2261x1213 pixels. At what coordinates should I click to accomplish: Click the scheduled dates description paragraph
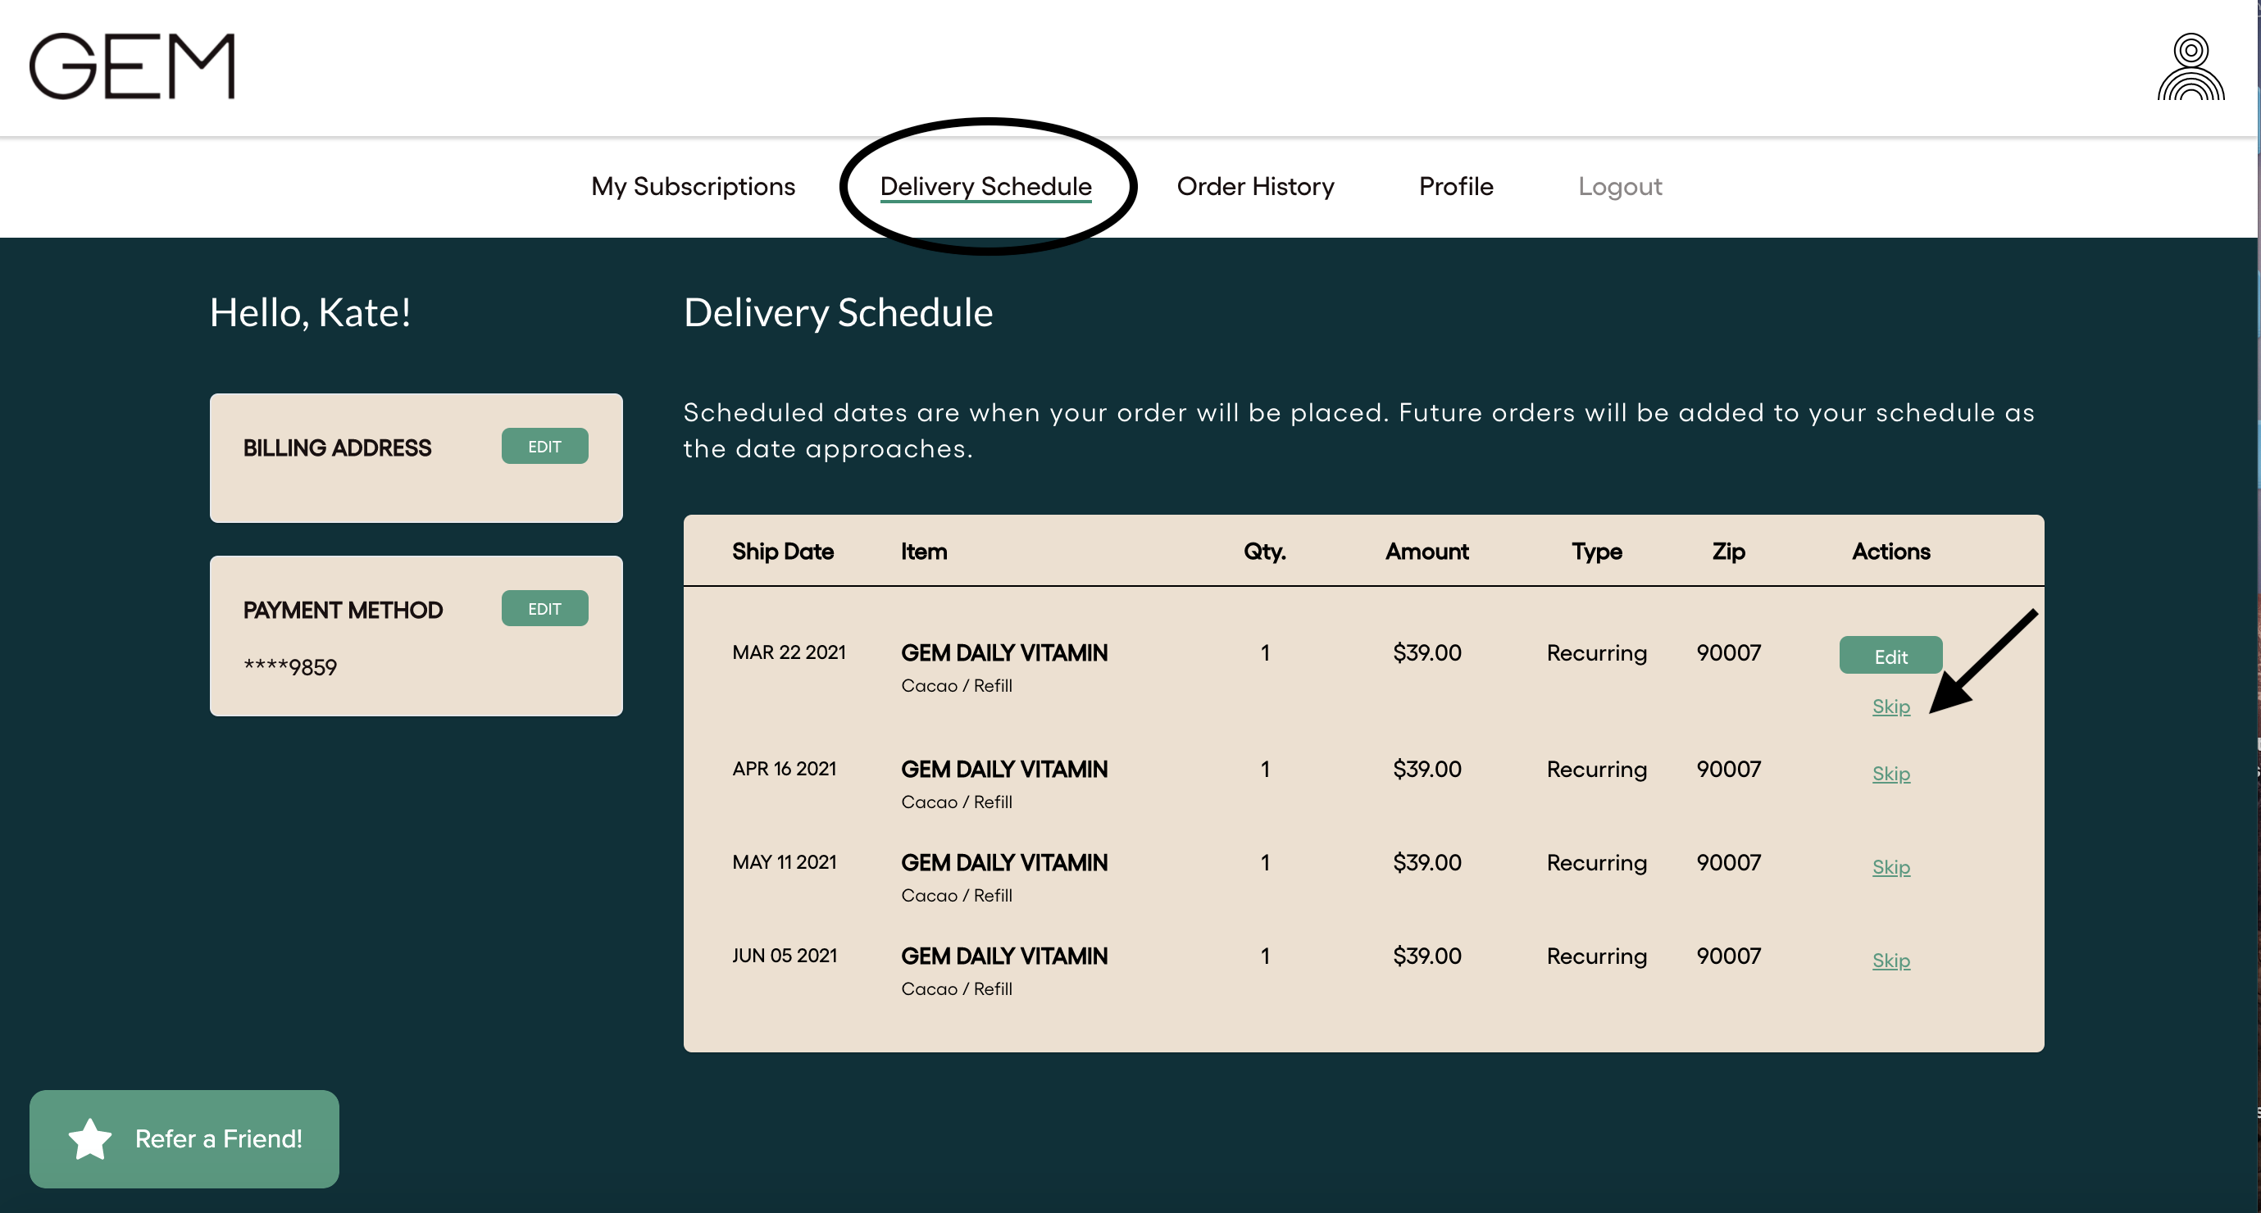point(1358,430)
